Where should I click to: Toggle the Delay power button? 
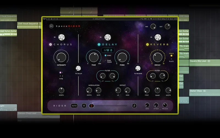pos(99,44)
